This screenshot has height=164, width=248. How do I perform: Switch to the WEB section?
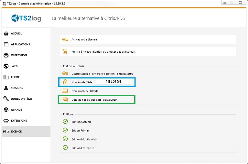click(x=26, y=66)
